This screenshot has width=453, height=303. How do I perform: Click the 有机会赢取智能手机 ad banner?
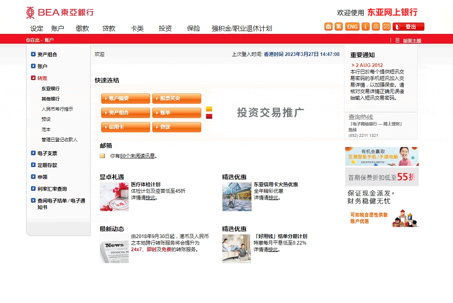pyautogui.click(x=382, y=156)
